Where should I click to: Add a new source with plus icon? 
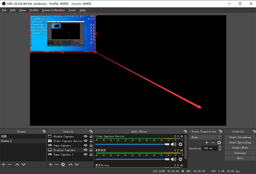pos(50,164)
